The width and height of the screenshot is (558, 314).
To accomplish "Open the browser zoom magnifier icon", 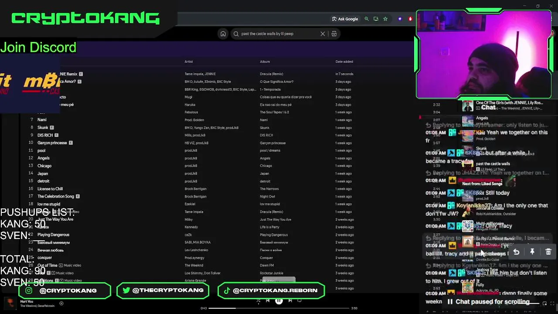I will coord(367,19).
